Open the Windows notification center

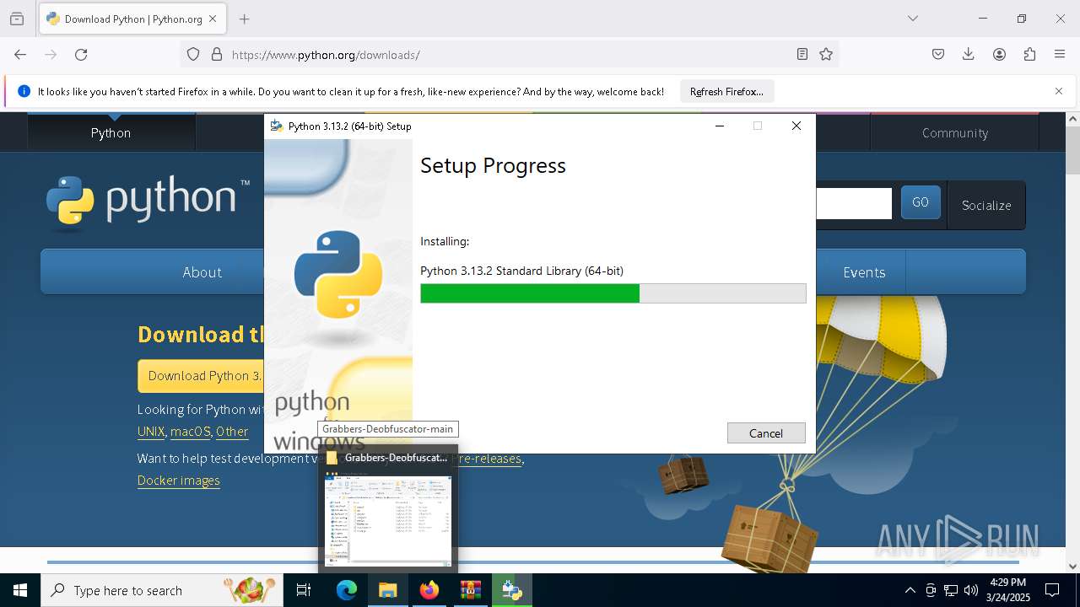pyautogui.click(x=1052, y=590)
